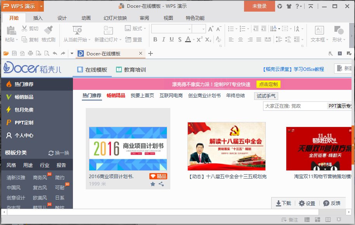Expand the font name combo box
This screenshot has height=225, width=355.
coord(189,29)
